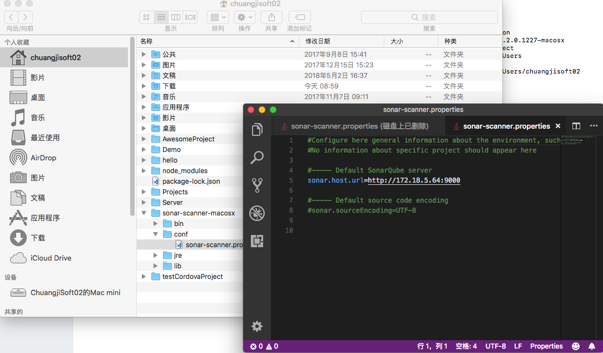Show errors and warnings count in status bar
Viewport: 603px width, 353px height.
(x=264, y=346)
